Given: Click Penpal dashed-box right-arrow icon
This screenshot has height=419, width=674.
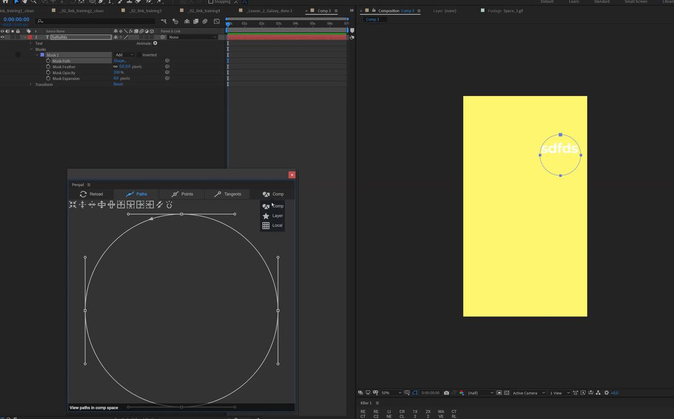Looking at the screenshot, I should [140, 204].
